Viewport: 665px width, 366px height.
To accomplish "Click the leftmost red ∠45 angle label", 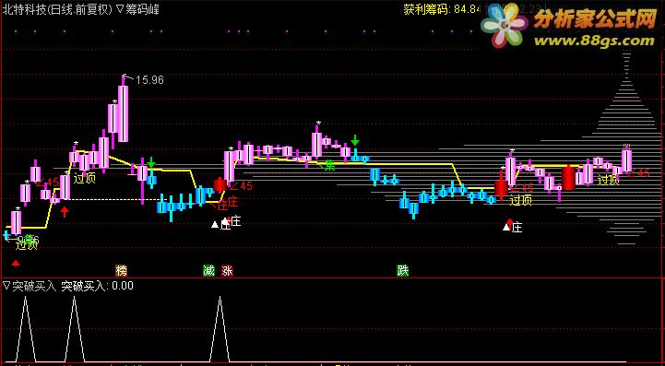I will 47,183.
